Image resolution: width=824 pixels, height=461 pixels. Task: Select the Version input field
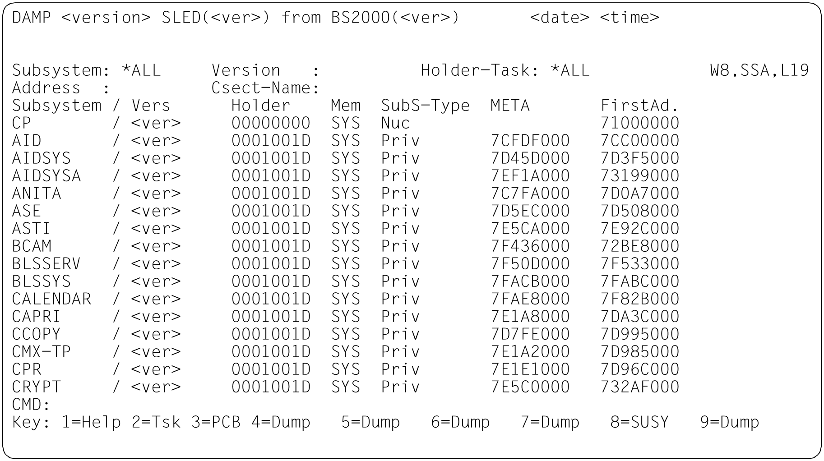point(352,70)
